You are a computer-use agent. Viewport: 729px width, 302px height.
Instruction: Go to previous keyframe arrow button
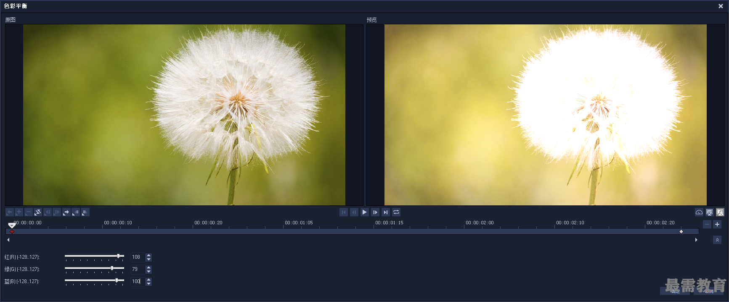9,213
